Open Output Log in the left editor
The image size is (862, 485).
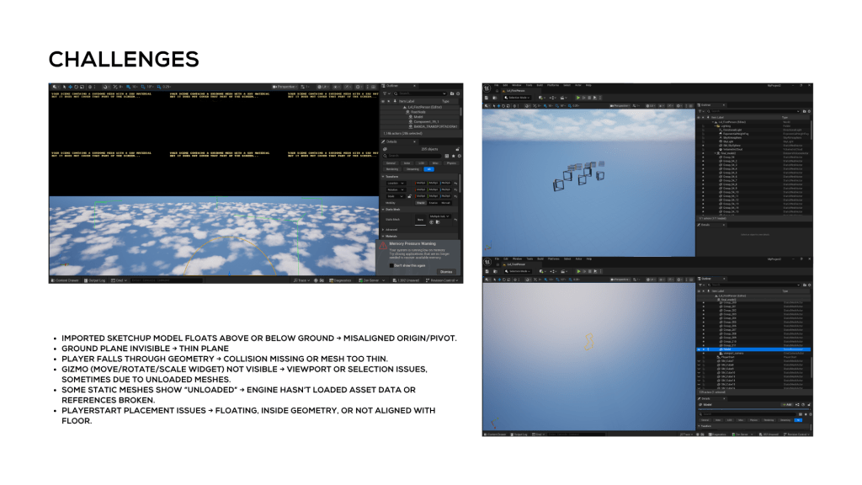[x=94, y=280]
